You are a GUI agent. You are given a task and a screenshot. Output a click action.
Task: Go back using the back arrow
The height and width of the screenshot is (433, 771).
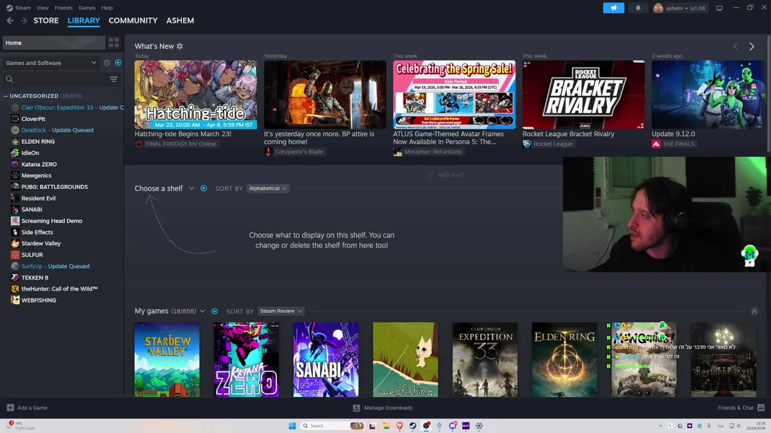pyautogui.click(x=10, y=20)
